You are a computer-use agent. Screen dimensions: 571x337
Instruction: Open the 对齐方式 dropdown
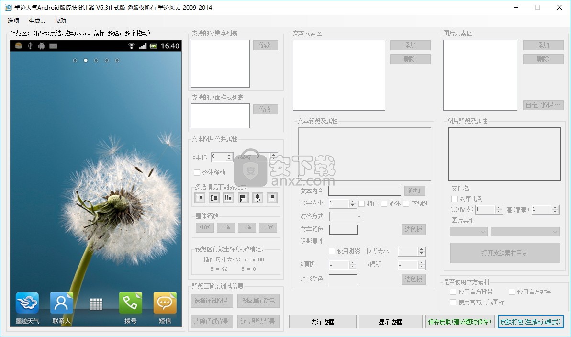346,216
